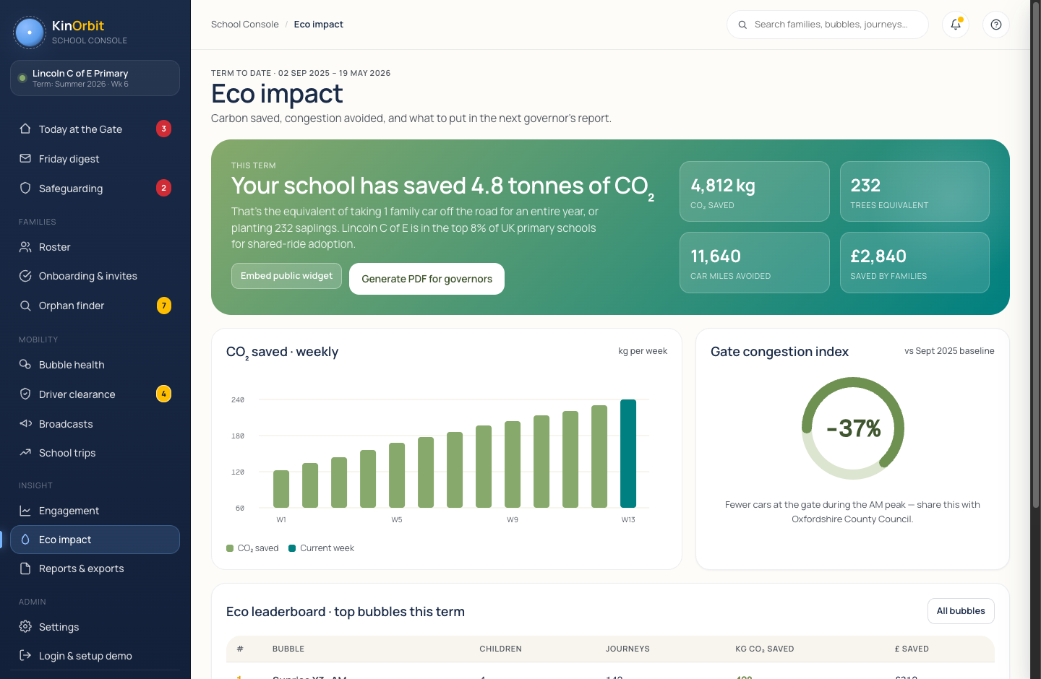Click the Safeguarding shield icon

point(25,188)
